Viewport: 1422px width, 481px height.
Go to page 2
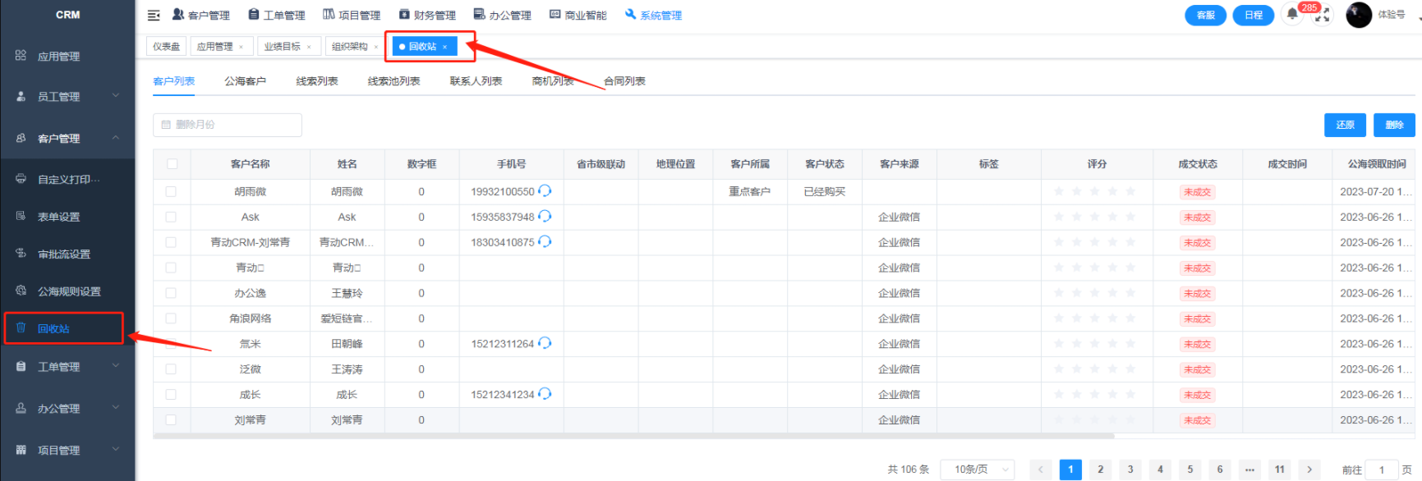(x=1100, y=470)
